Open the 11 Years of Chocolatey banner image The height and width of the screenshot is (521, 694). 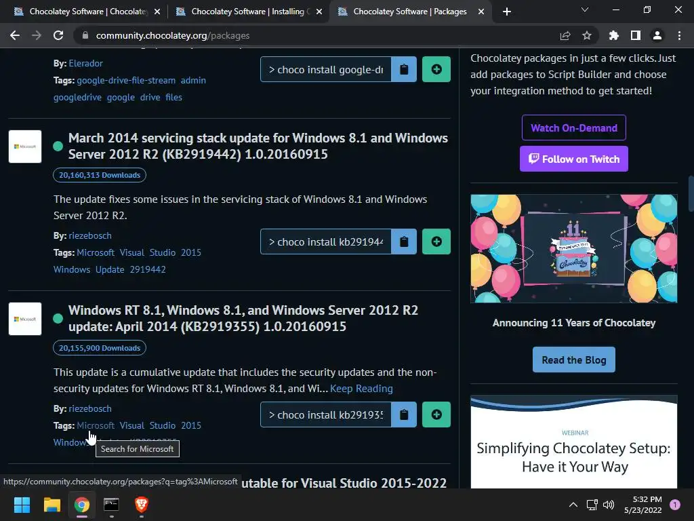pyautogui.click(x=573, y=248)
